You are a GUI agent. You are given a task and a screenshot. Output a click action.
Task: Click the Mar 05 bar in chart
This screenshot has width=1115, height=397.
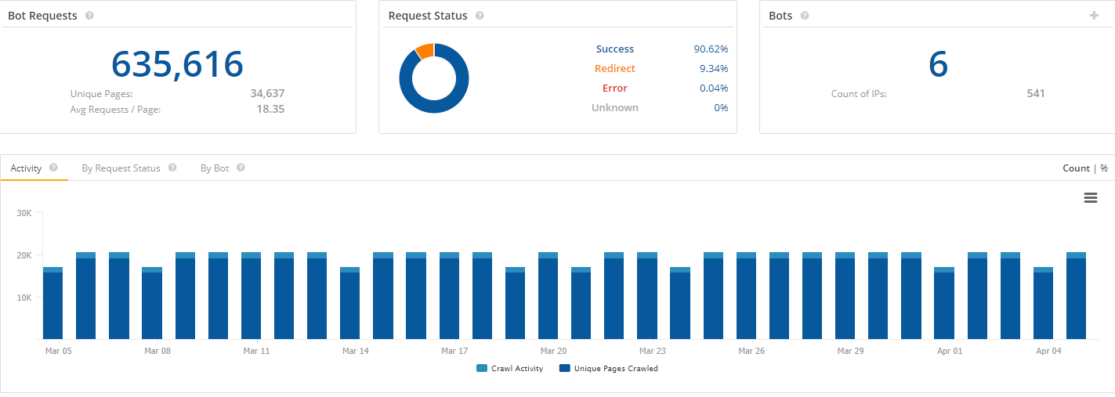53,303
